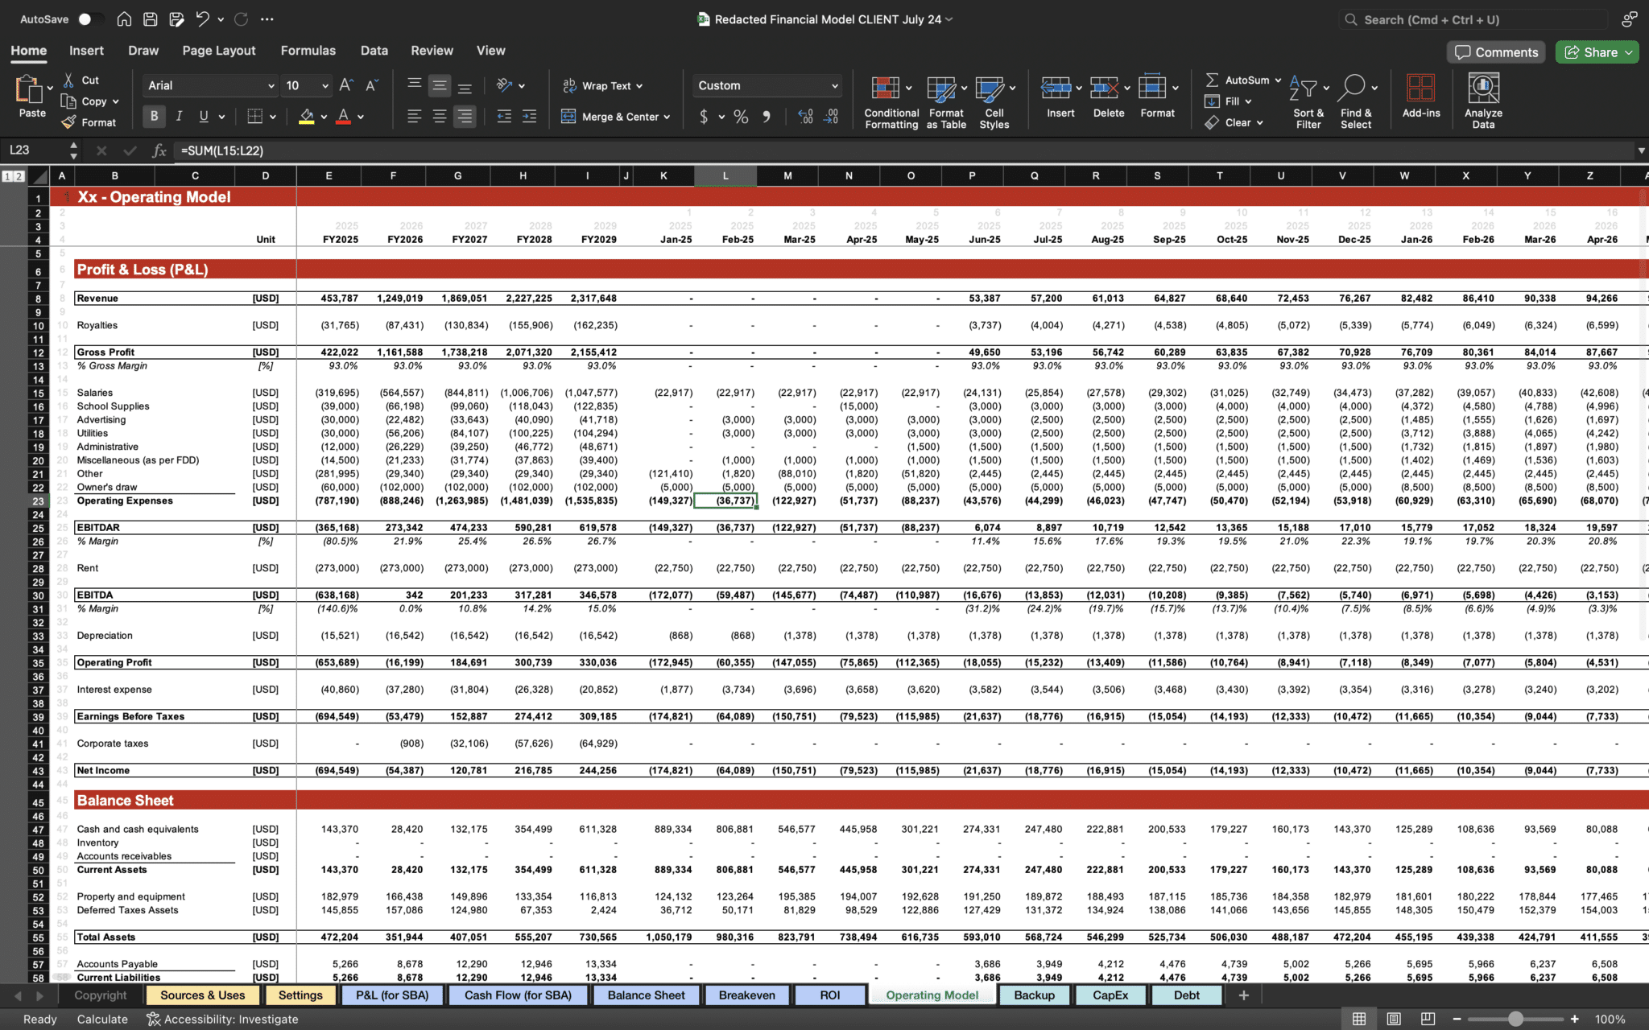Click the workbook search field

click(1473, 19)
